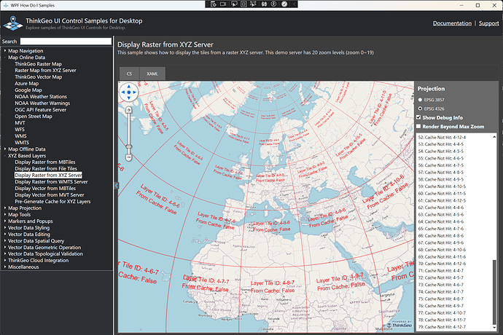This screenshot has height=335, width=503.
Task: Click the debug log scroll-up arrow
Action: click(x=494, y=137)
